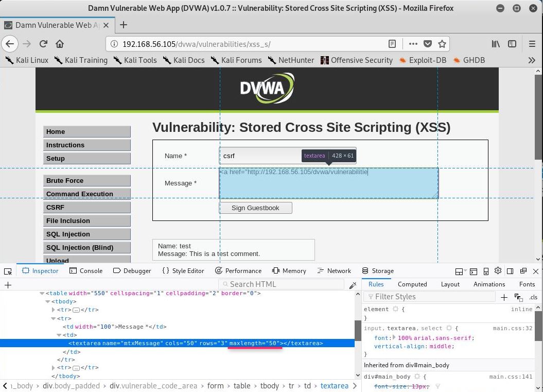Collapse the td node containing textarea
The height and width of the screenshot is (392, 543).
click(59, 335)
